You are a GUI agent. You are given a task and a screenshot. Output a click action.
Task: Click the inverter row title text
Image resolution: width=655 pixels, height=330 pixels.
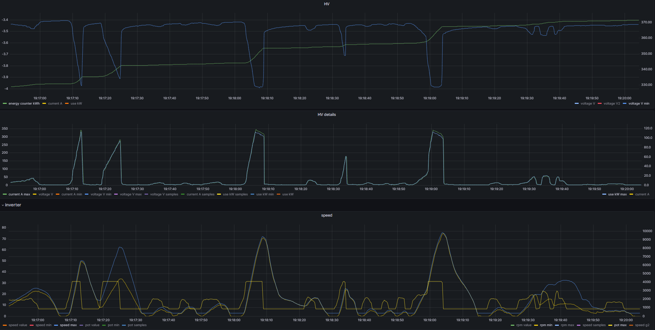13,205
